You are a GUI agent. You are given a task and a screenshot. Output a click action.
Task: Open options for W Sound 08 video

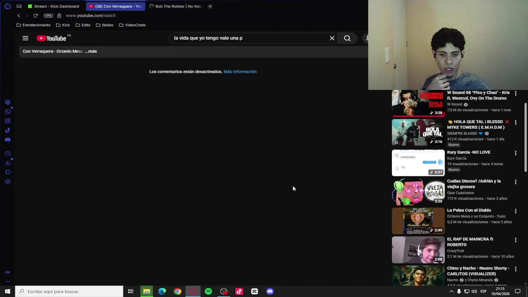(x=515, y=94)
